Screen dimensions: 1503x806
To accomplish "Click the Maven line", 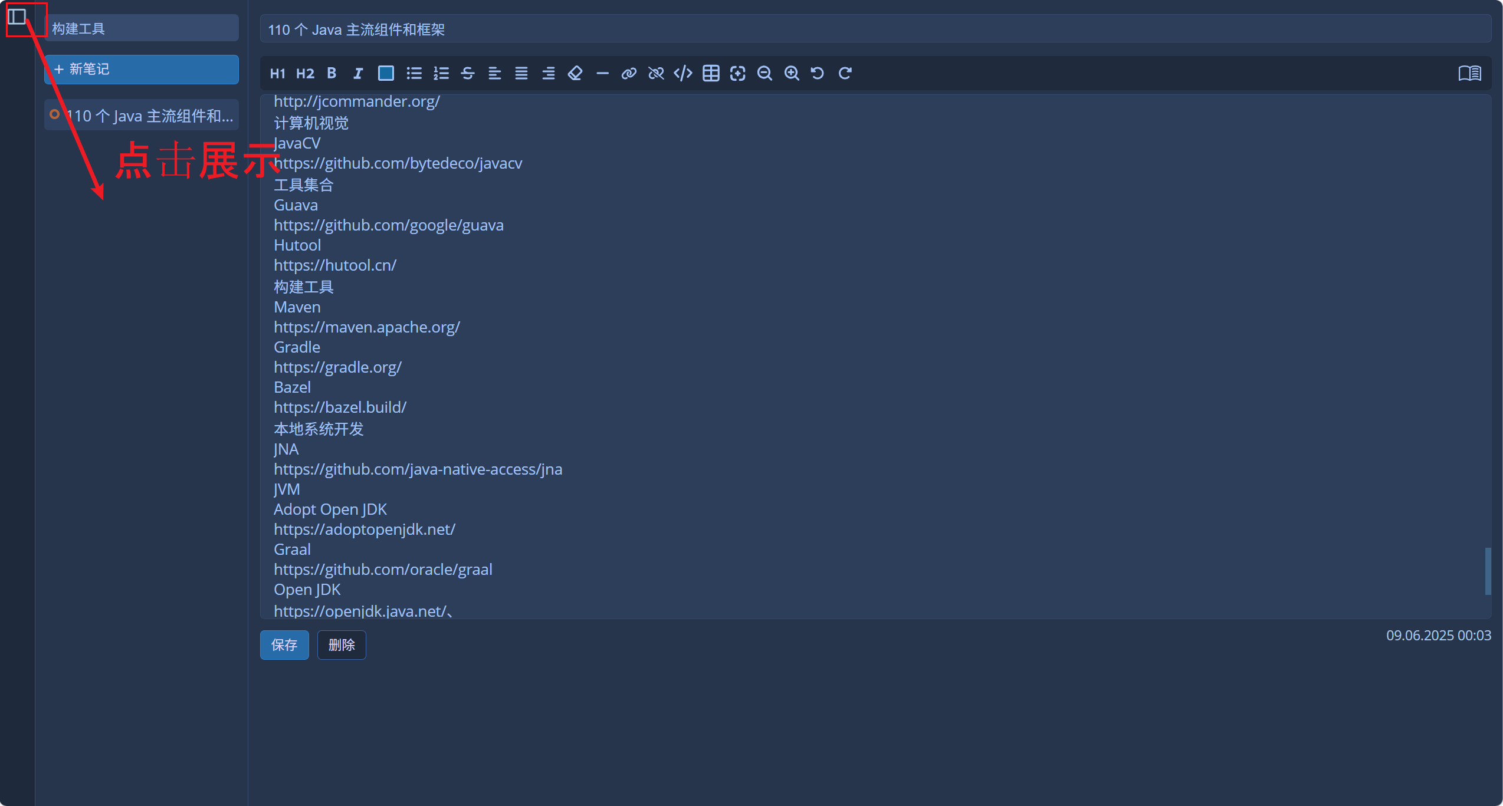I will click(297, 307).
